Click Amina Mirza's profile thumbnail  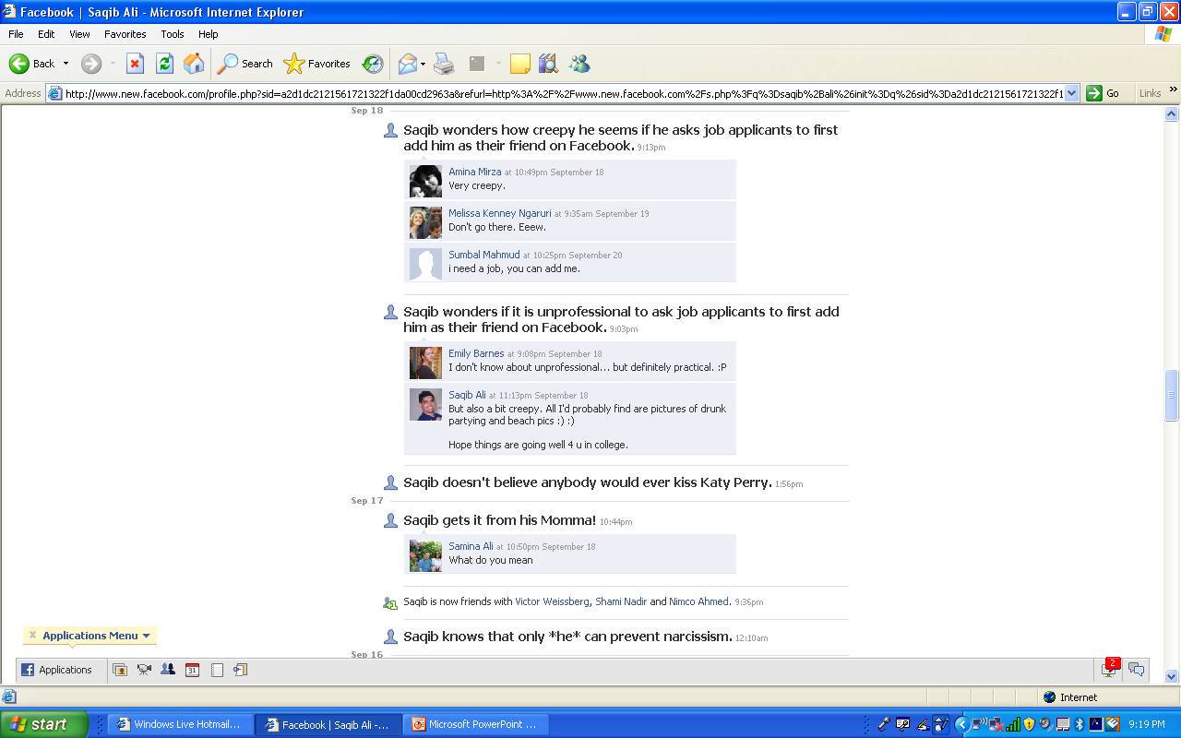coord(425,181)
